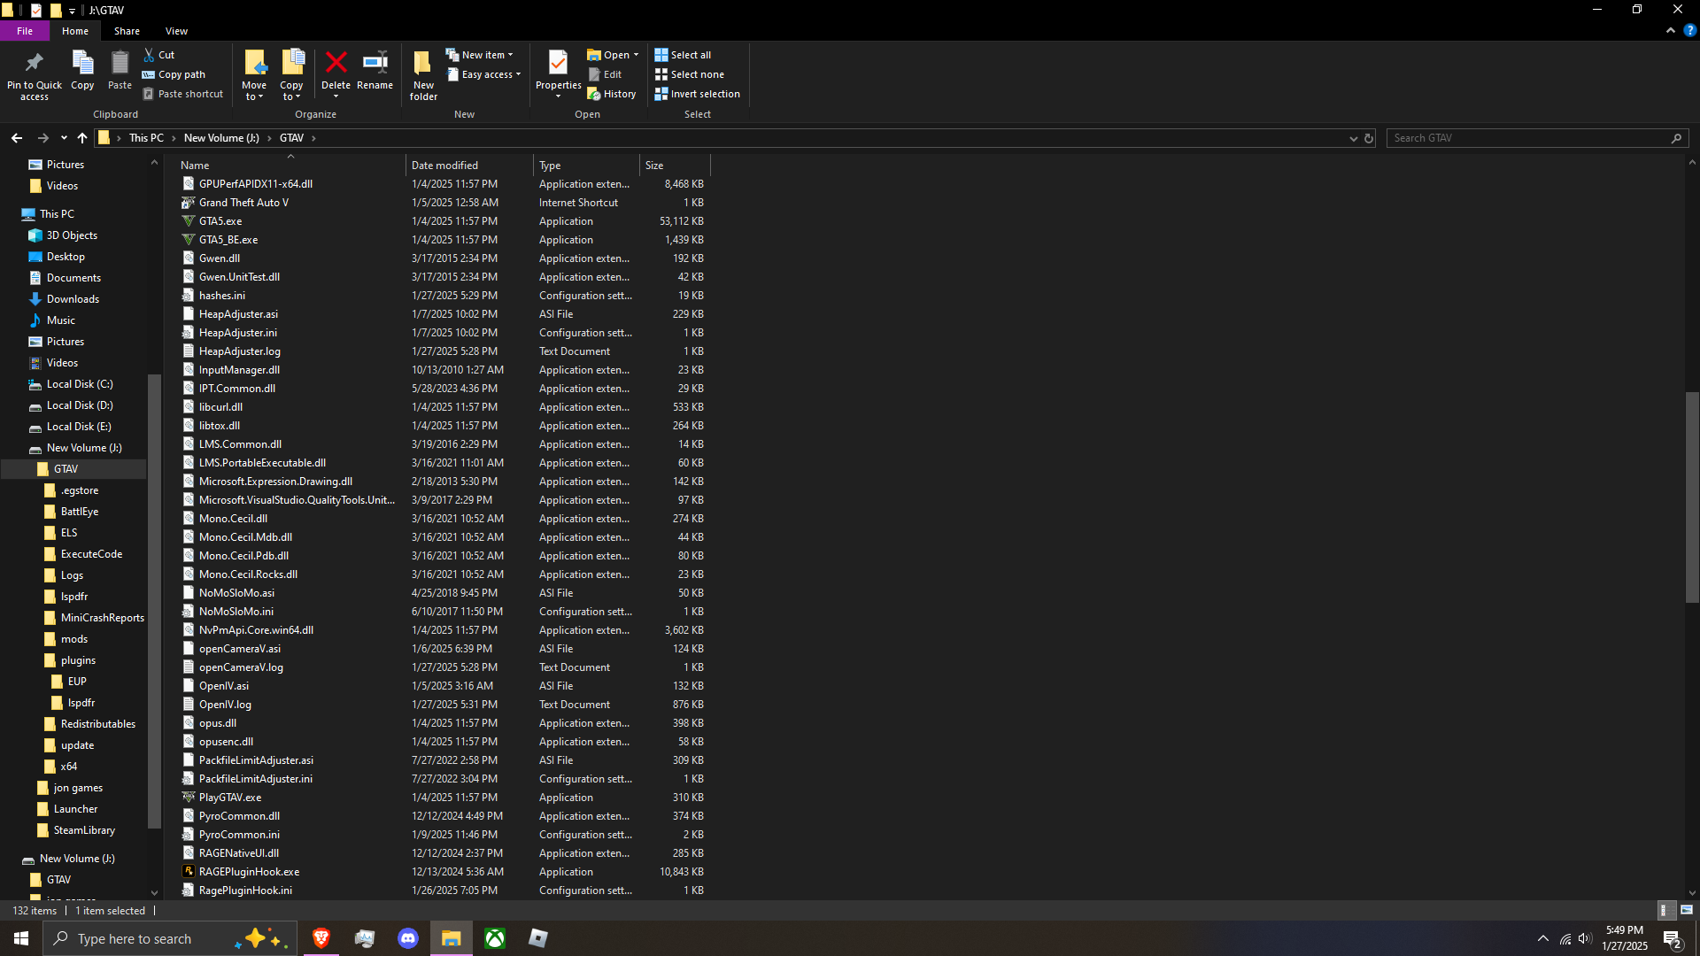This screenshot has width=1700, height=956.
Task: Open the file Properties icon
Action: 558,64
